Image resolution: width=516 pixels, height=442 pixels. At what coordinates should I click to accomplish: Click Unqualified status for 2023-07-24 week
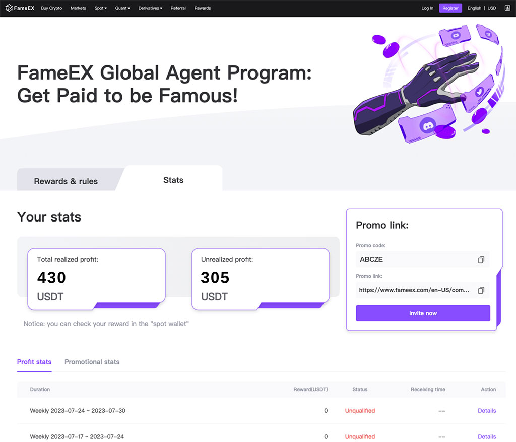pyautogui.click(x=360, y=411)
